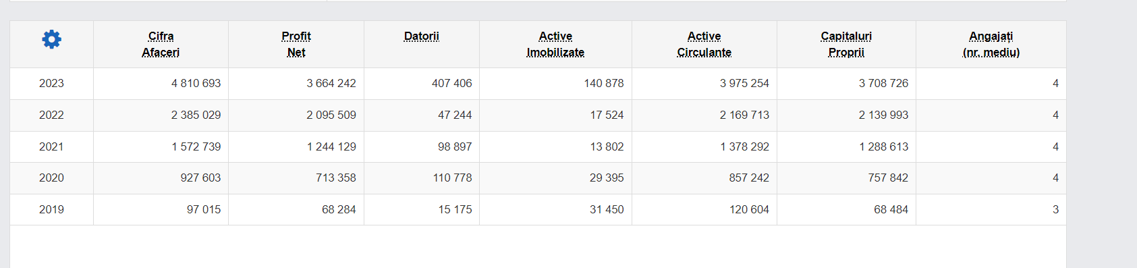The width and height of the screenshot is (1137, 268).
Task: Click the 3 664 242 net profit value
Action: click(x=331, y=83)
